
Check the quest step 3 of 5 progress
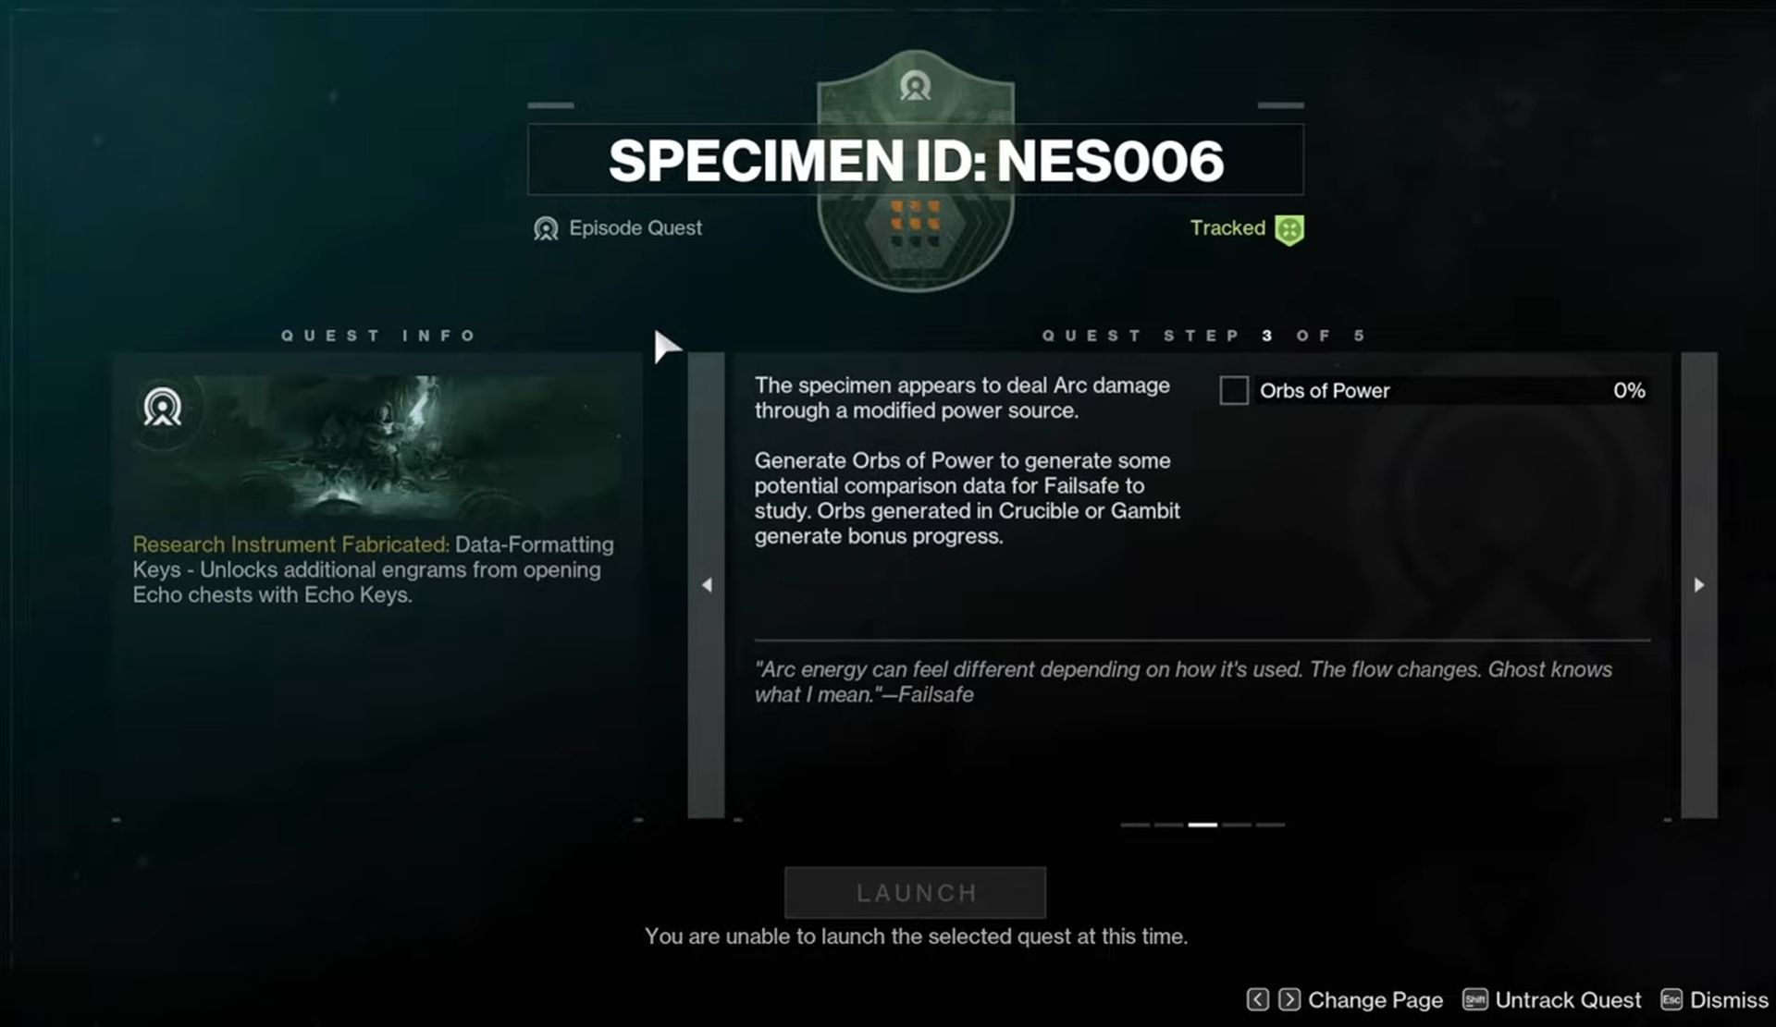pyautogui.click(x=1438, y=390)
